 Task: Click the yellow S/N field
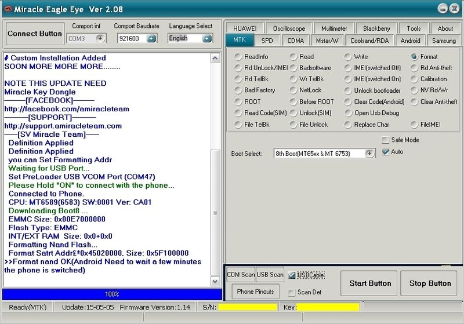pyautogui.click(x=248, y=307)
